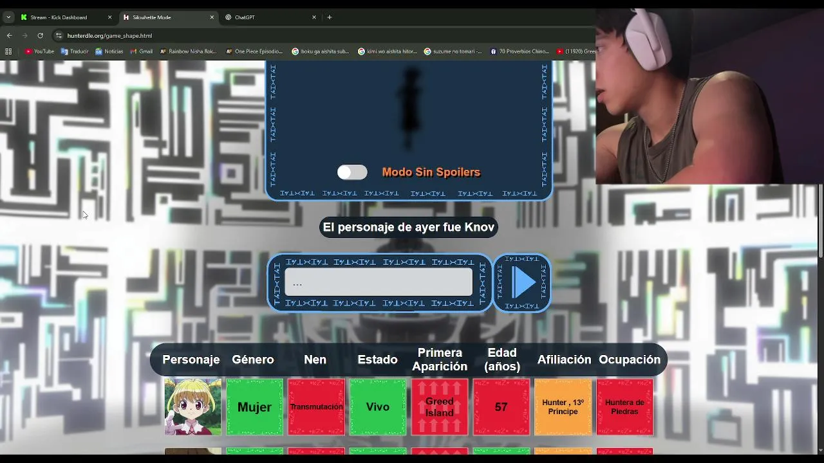Close the Silouhette Mode tab

(212, 17)
